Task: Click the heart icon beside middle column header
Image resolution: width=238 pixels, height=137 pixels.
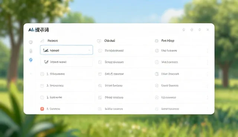Action: tap(99, 41)
